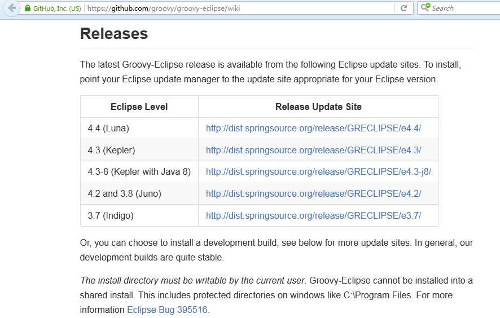Open the e4.4 Luna update site link
The height and width of the screenshot is (318, 500).
[x=313, y=129]
